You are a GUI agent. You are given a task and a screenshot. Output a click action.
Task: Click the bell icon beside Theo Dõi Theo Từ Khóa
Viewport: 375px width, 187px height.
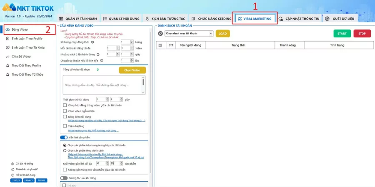tap(7, 74)
